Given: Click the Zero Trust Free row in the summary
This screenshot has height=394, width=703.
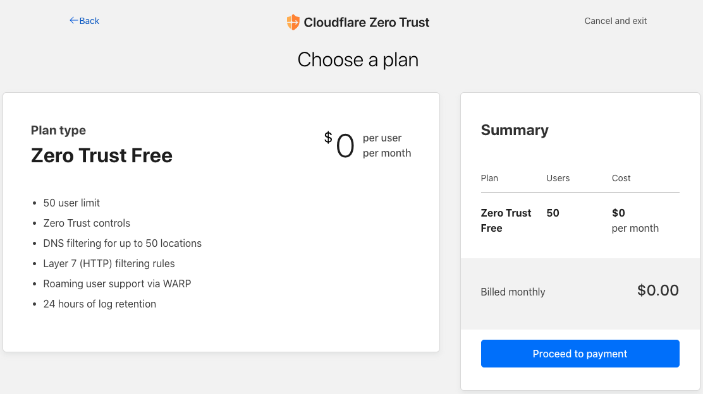Looking at the screenshot, I should 580,220.
